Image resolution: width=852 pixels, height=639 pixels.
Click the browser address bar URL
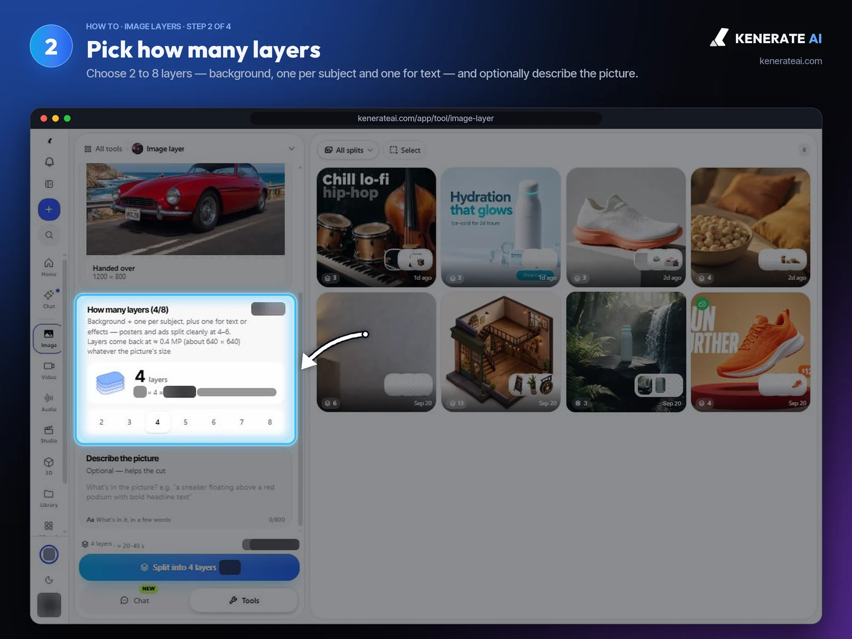point(426,118)
